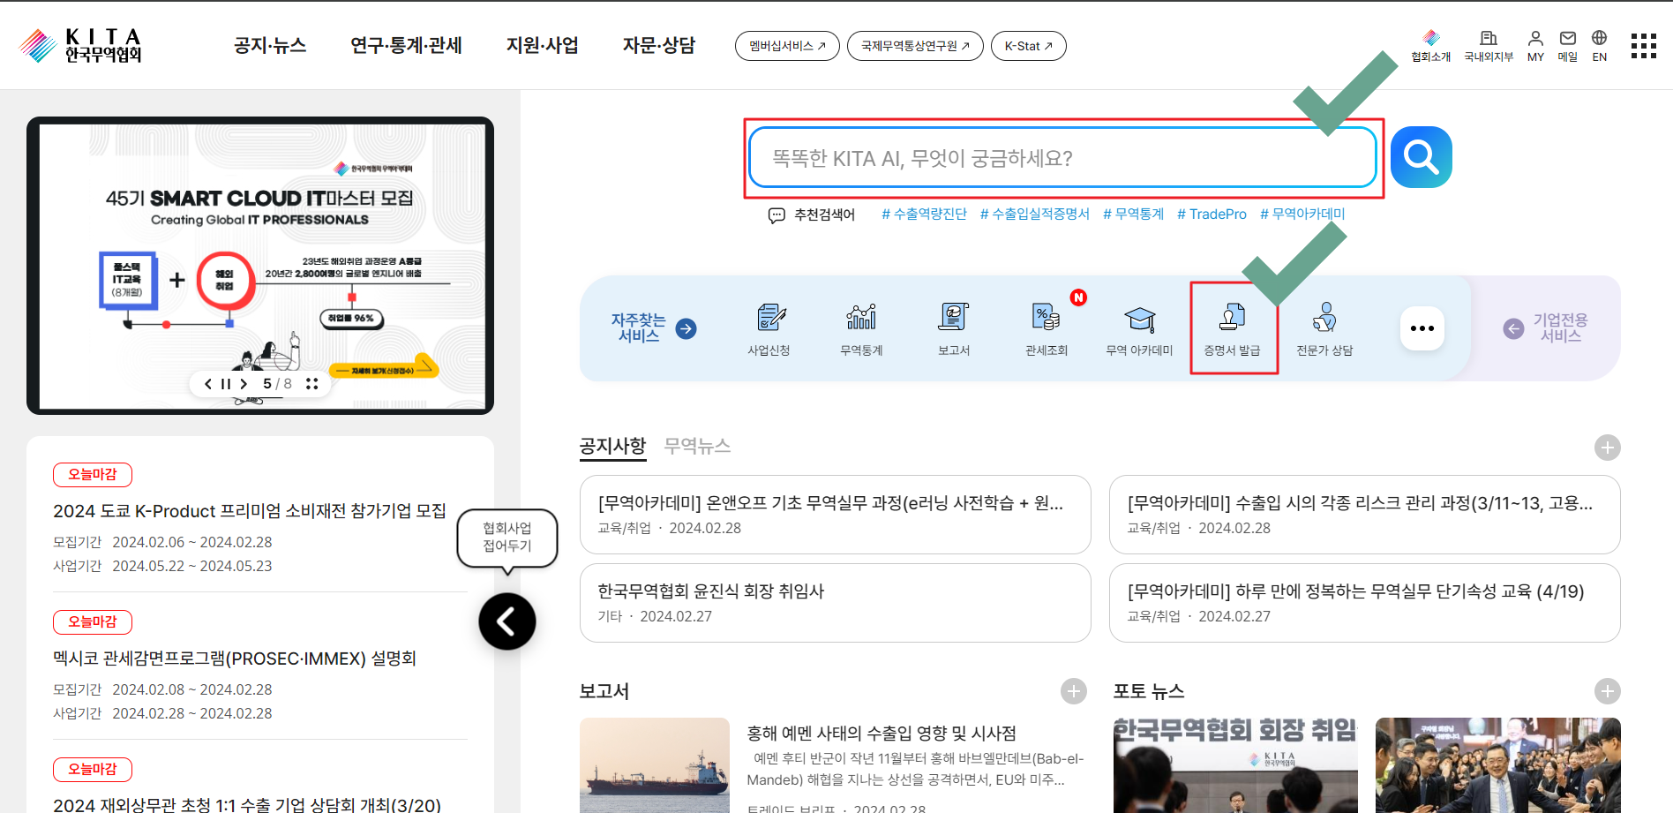Screen dimensions: 1673x813
Task: Open the 수출입 시의 각종 리스크 관리 notice
Action: [x=1364, y=515]
